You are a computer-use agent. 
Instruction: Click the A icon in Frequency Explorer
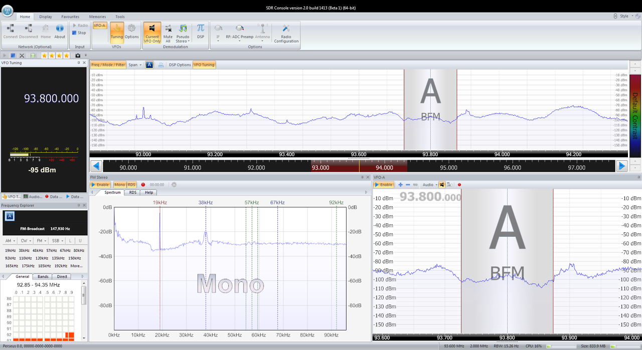click(10, 216)
